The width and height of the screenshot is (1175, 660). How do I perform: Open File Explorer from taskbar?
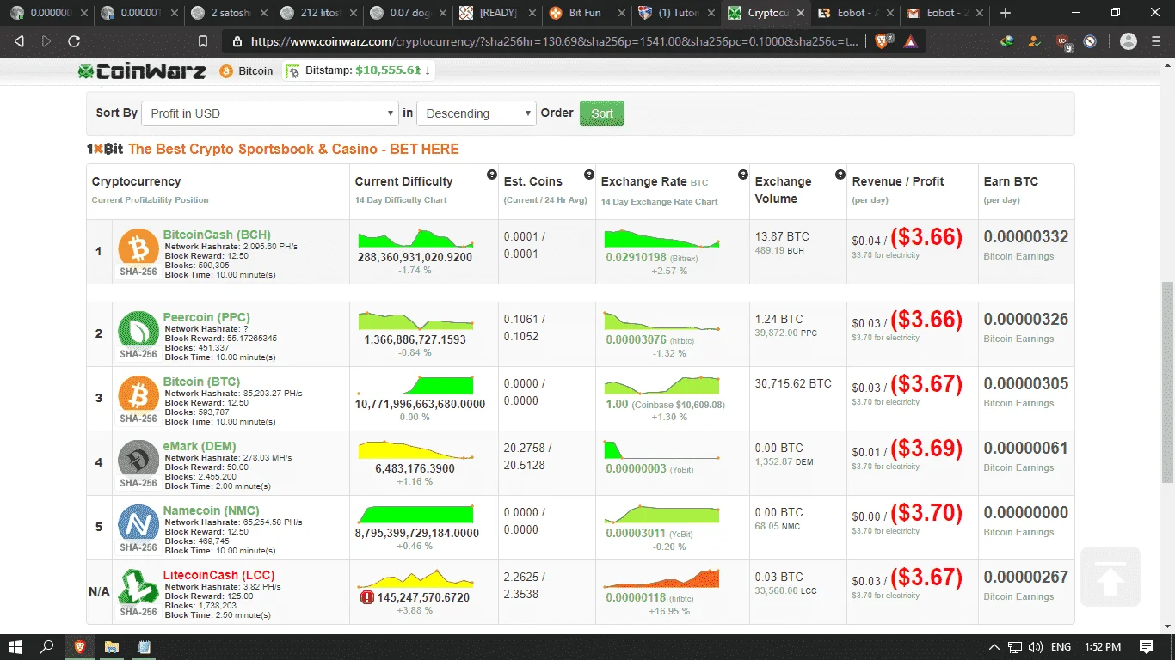[x=111, y=646]
